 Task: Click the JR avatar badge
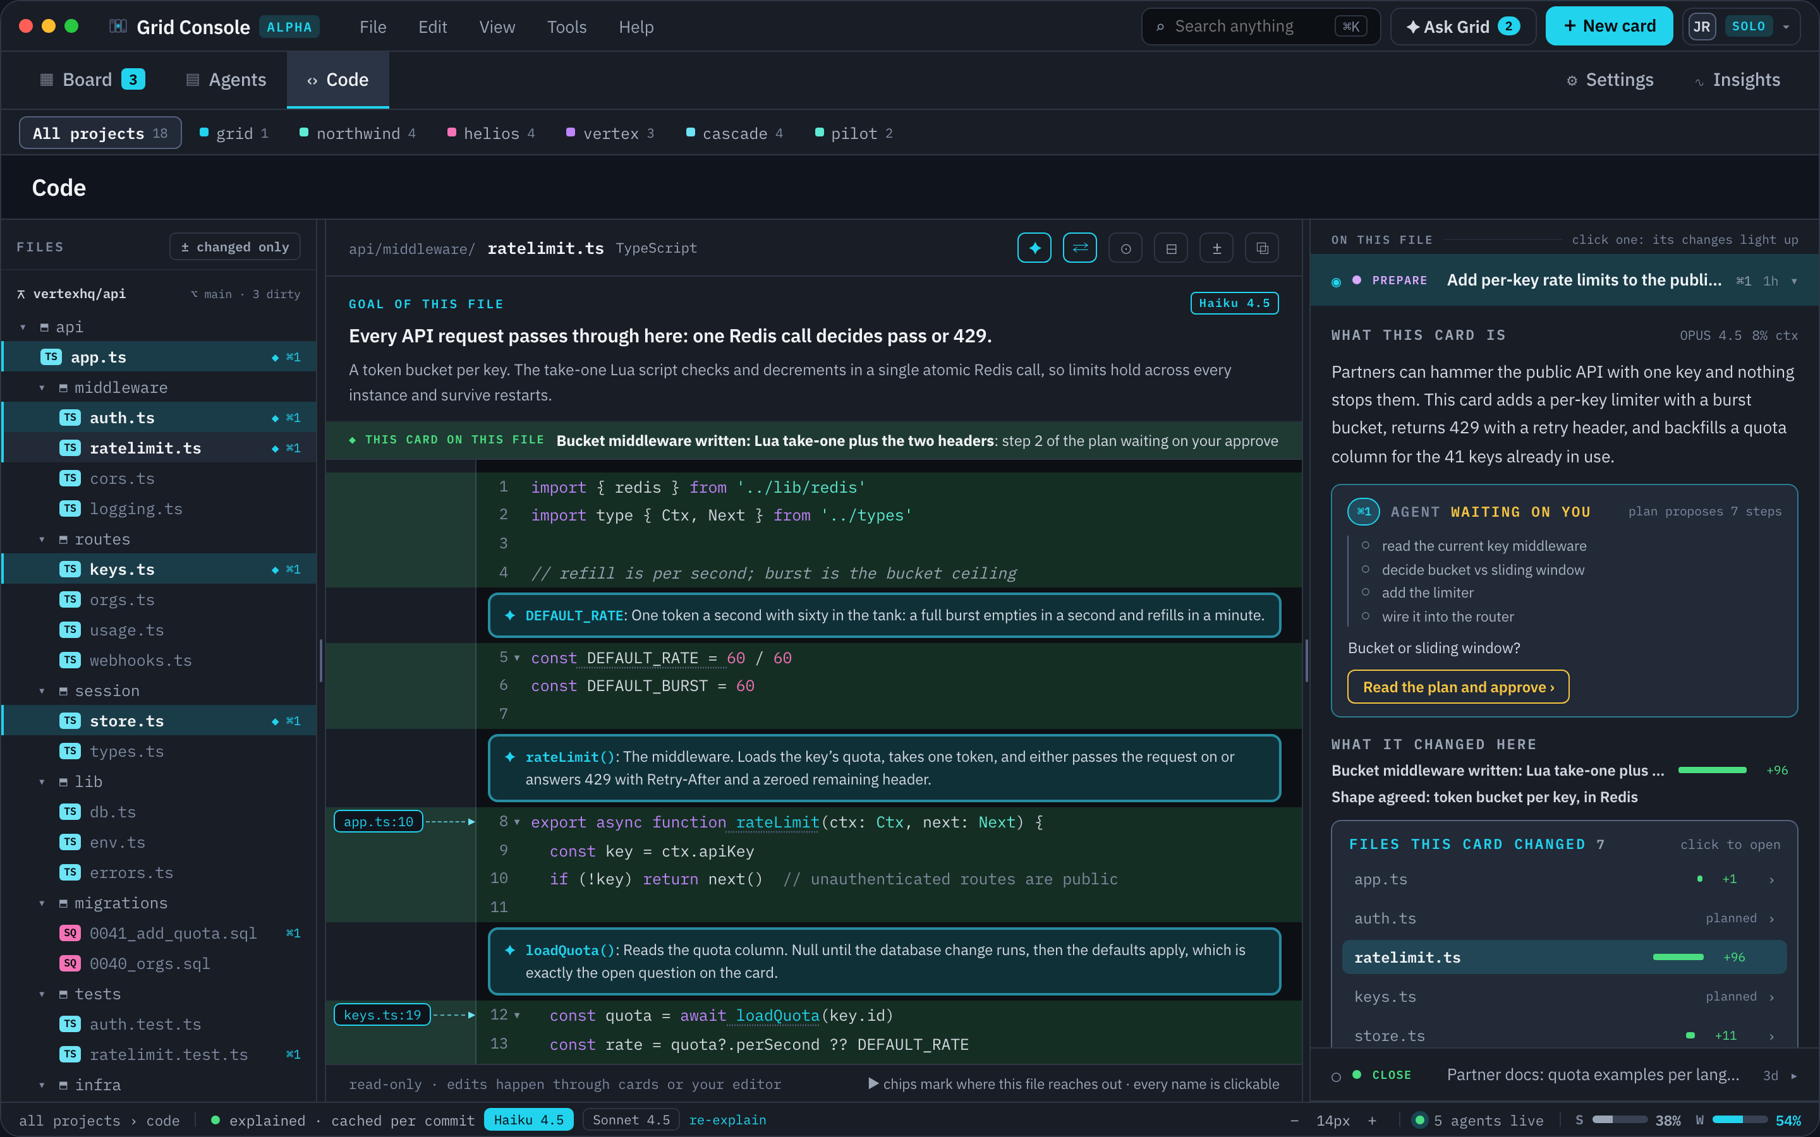[x=1702, y=27]
